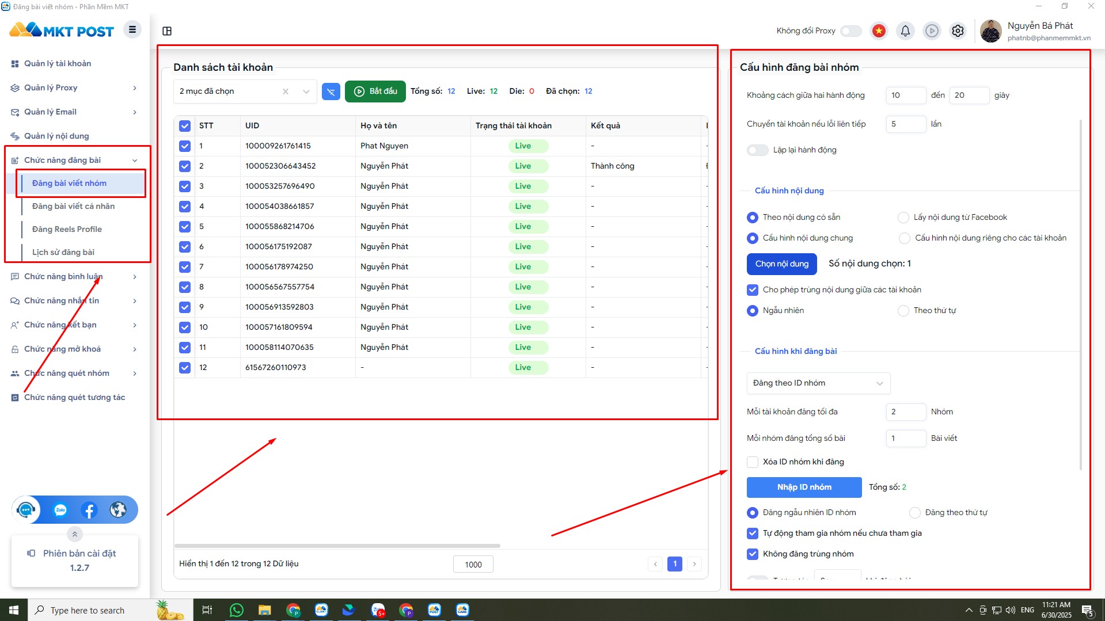This screenshot has height=621, width=1105.
Task: Open Đăng bài viết cá nhân menu item
Action: tap(73, 207)
